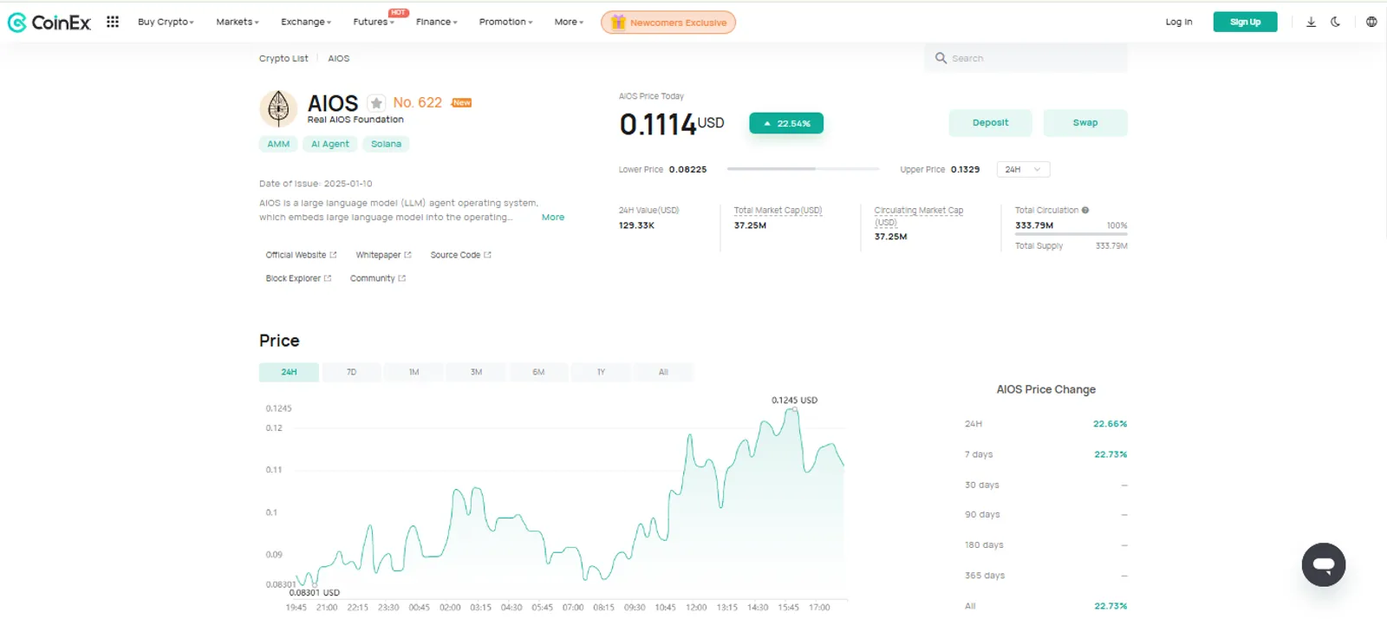The image size is (1387, 619).
Task: Open the Block Explorer link
Action: point(298,278)
